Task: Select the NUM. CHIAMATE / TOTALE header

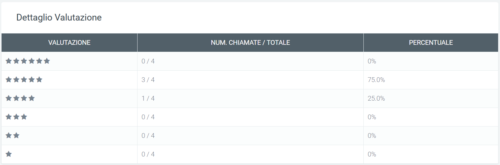Action: point(250,43)
